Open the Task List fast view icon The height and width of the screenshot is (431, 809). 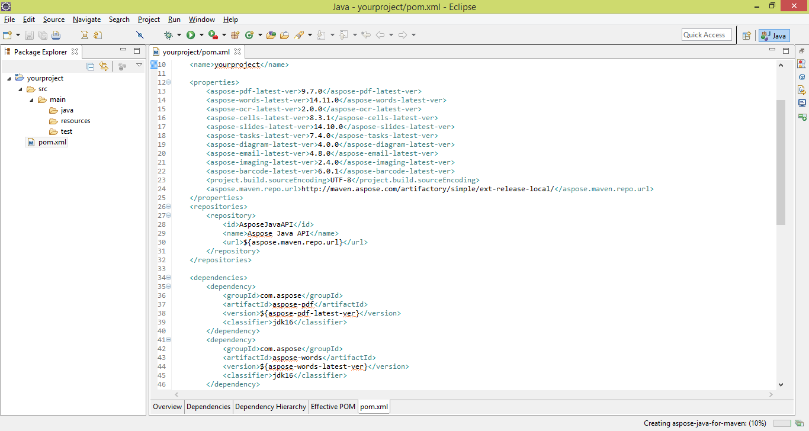pos(802,63)
